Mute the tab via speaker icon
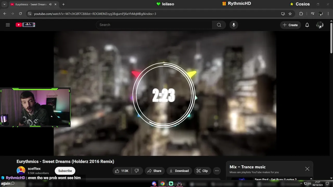This screenshot has width=333, height=187. [x=50, y=4]
